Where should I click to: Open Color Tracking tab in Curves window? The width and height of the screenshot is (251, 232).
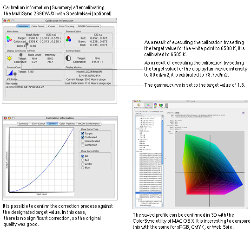click(x=67, y=124)
